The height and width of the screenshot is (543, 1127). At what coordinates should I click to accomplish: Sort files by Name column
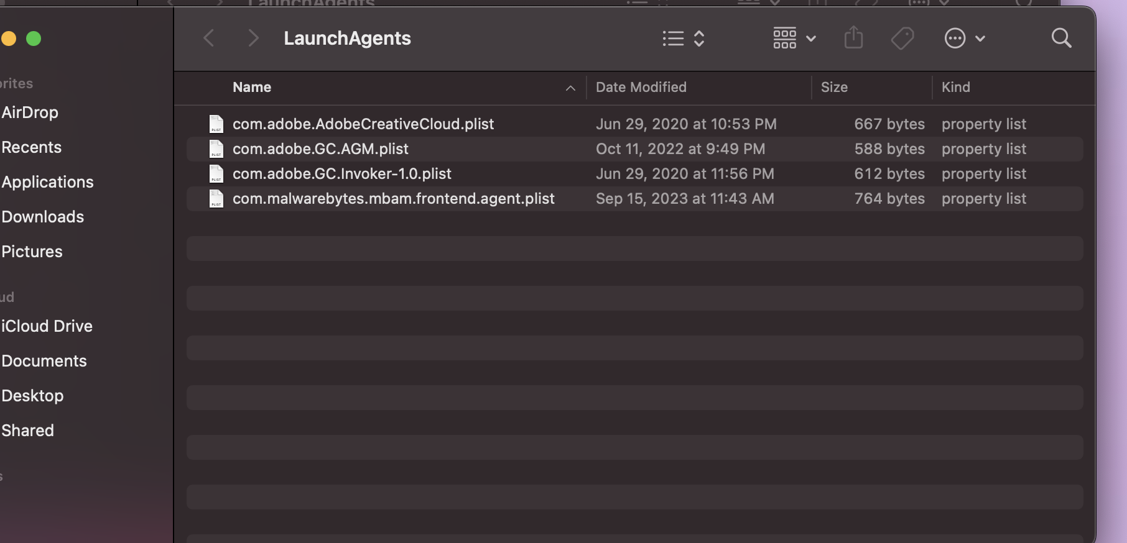[252, 88]
